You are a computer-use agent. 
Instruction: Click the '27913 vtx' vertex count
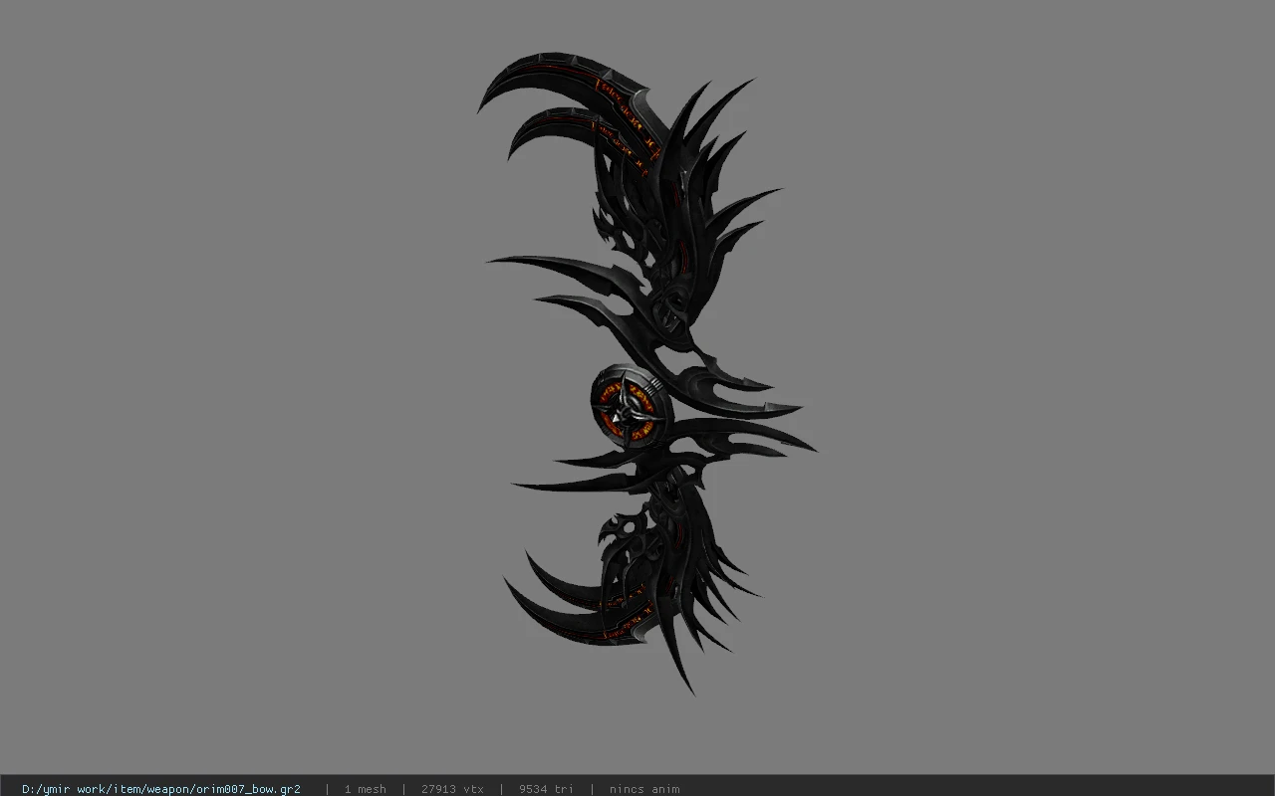[x=452, y=789]
